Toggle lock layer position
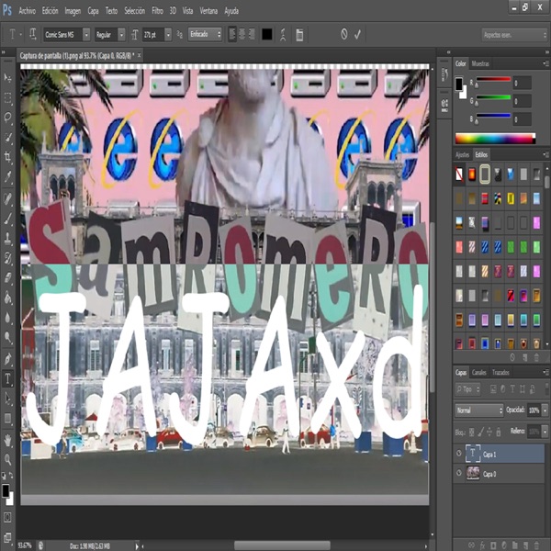 (489, 433)
